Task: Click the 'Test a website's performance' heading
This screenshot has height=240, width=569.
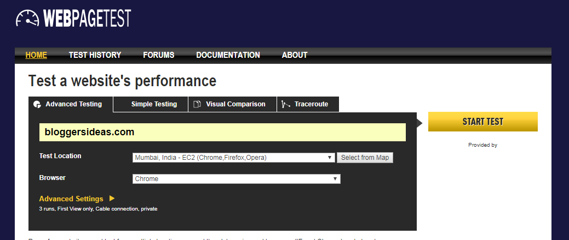Action: coord(122,81)
